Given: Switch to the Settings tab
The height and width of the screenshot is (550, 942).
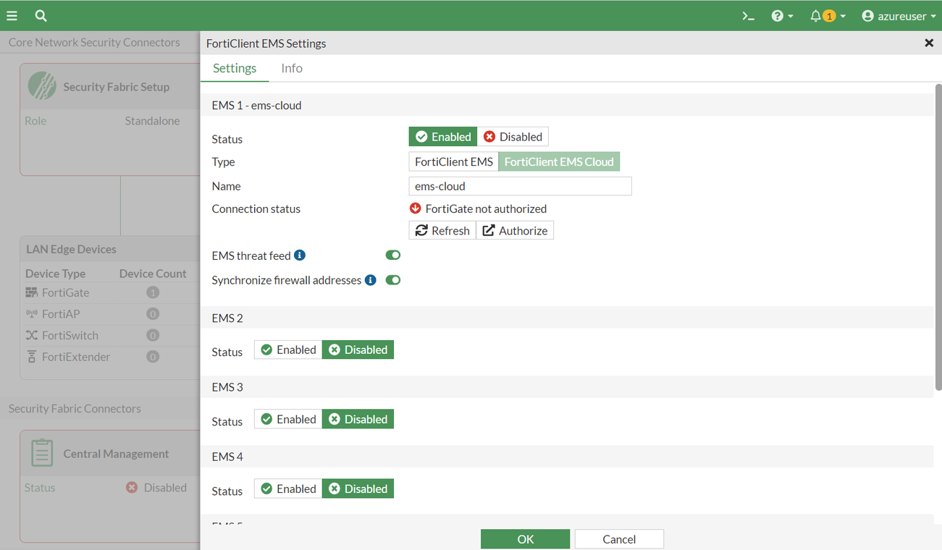Looking at the screenshot, I should tap(235, 68).
